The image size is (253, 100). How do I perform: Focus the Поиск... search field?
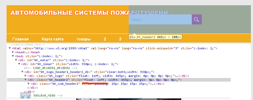(x=160, y=19)
